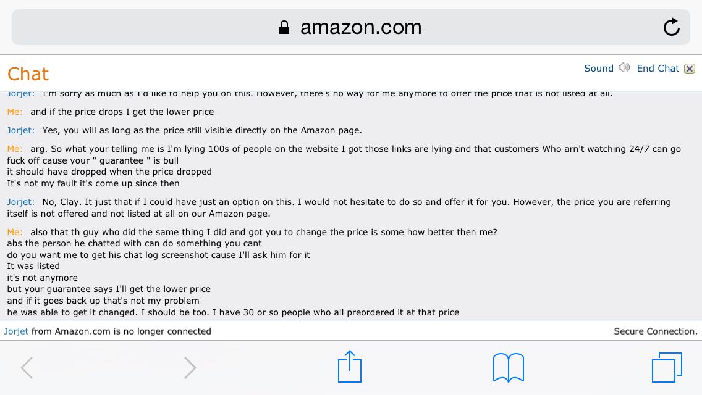Open the Safari share sheet icon
The height and width of the screenshot is (395, 702).
click(349, 367)
